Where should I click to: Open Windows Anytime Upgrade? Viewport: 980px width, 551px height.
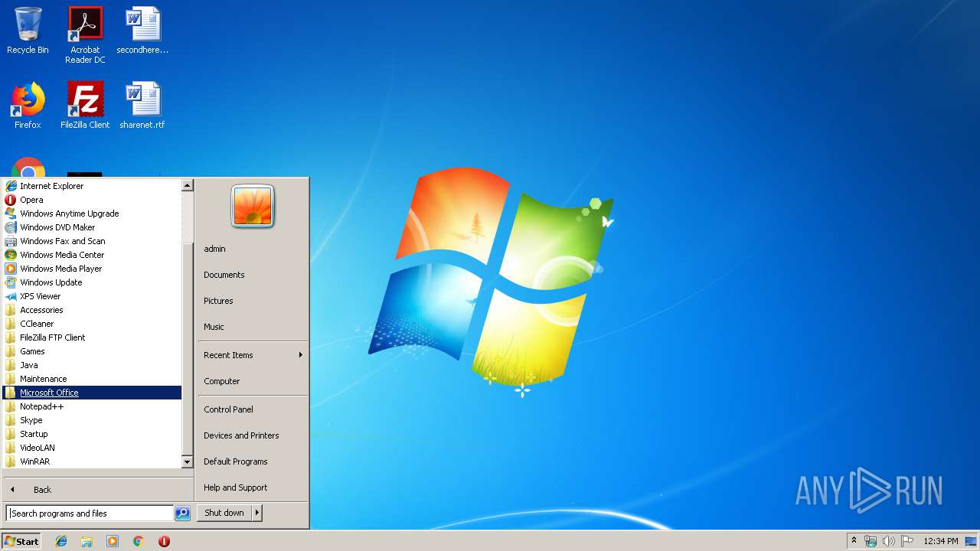(92, 214)
